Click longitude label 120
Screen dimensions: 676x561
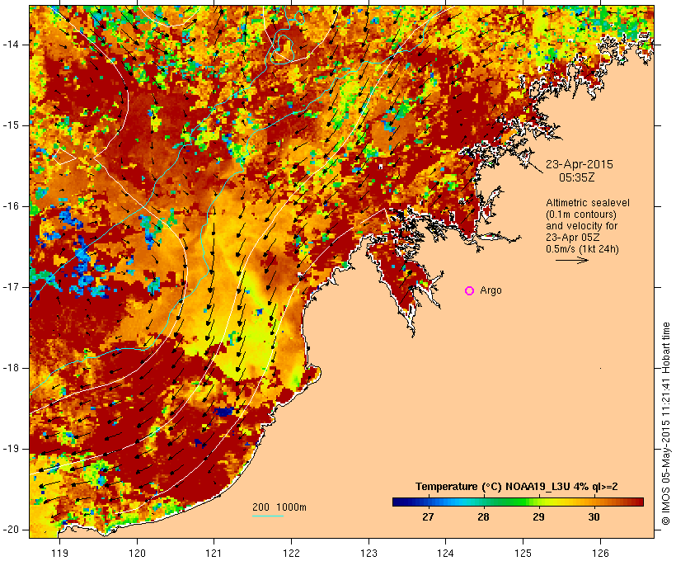pos(137,554)
